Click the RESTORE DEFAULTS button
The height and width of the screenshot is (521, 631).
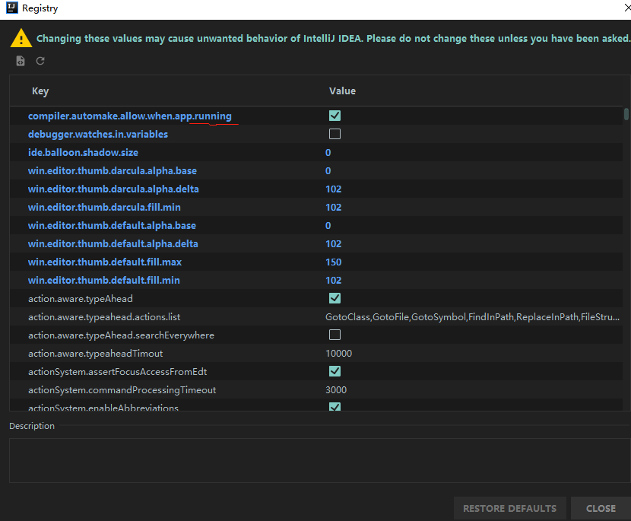(x=509, y=509)
